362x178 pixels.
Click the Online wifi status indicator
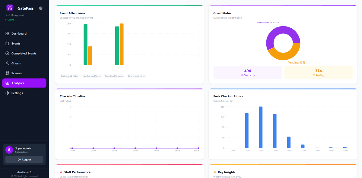pos(9,20)
